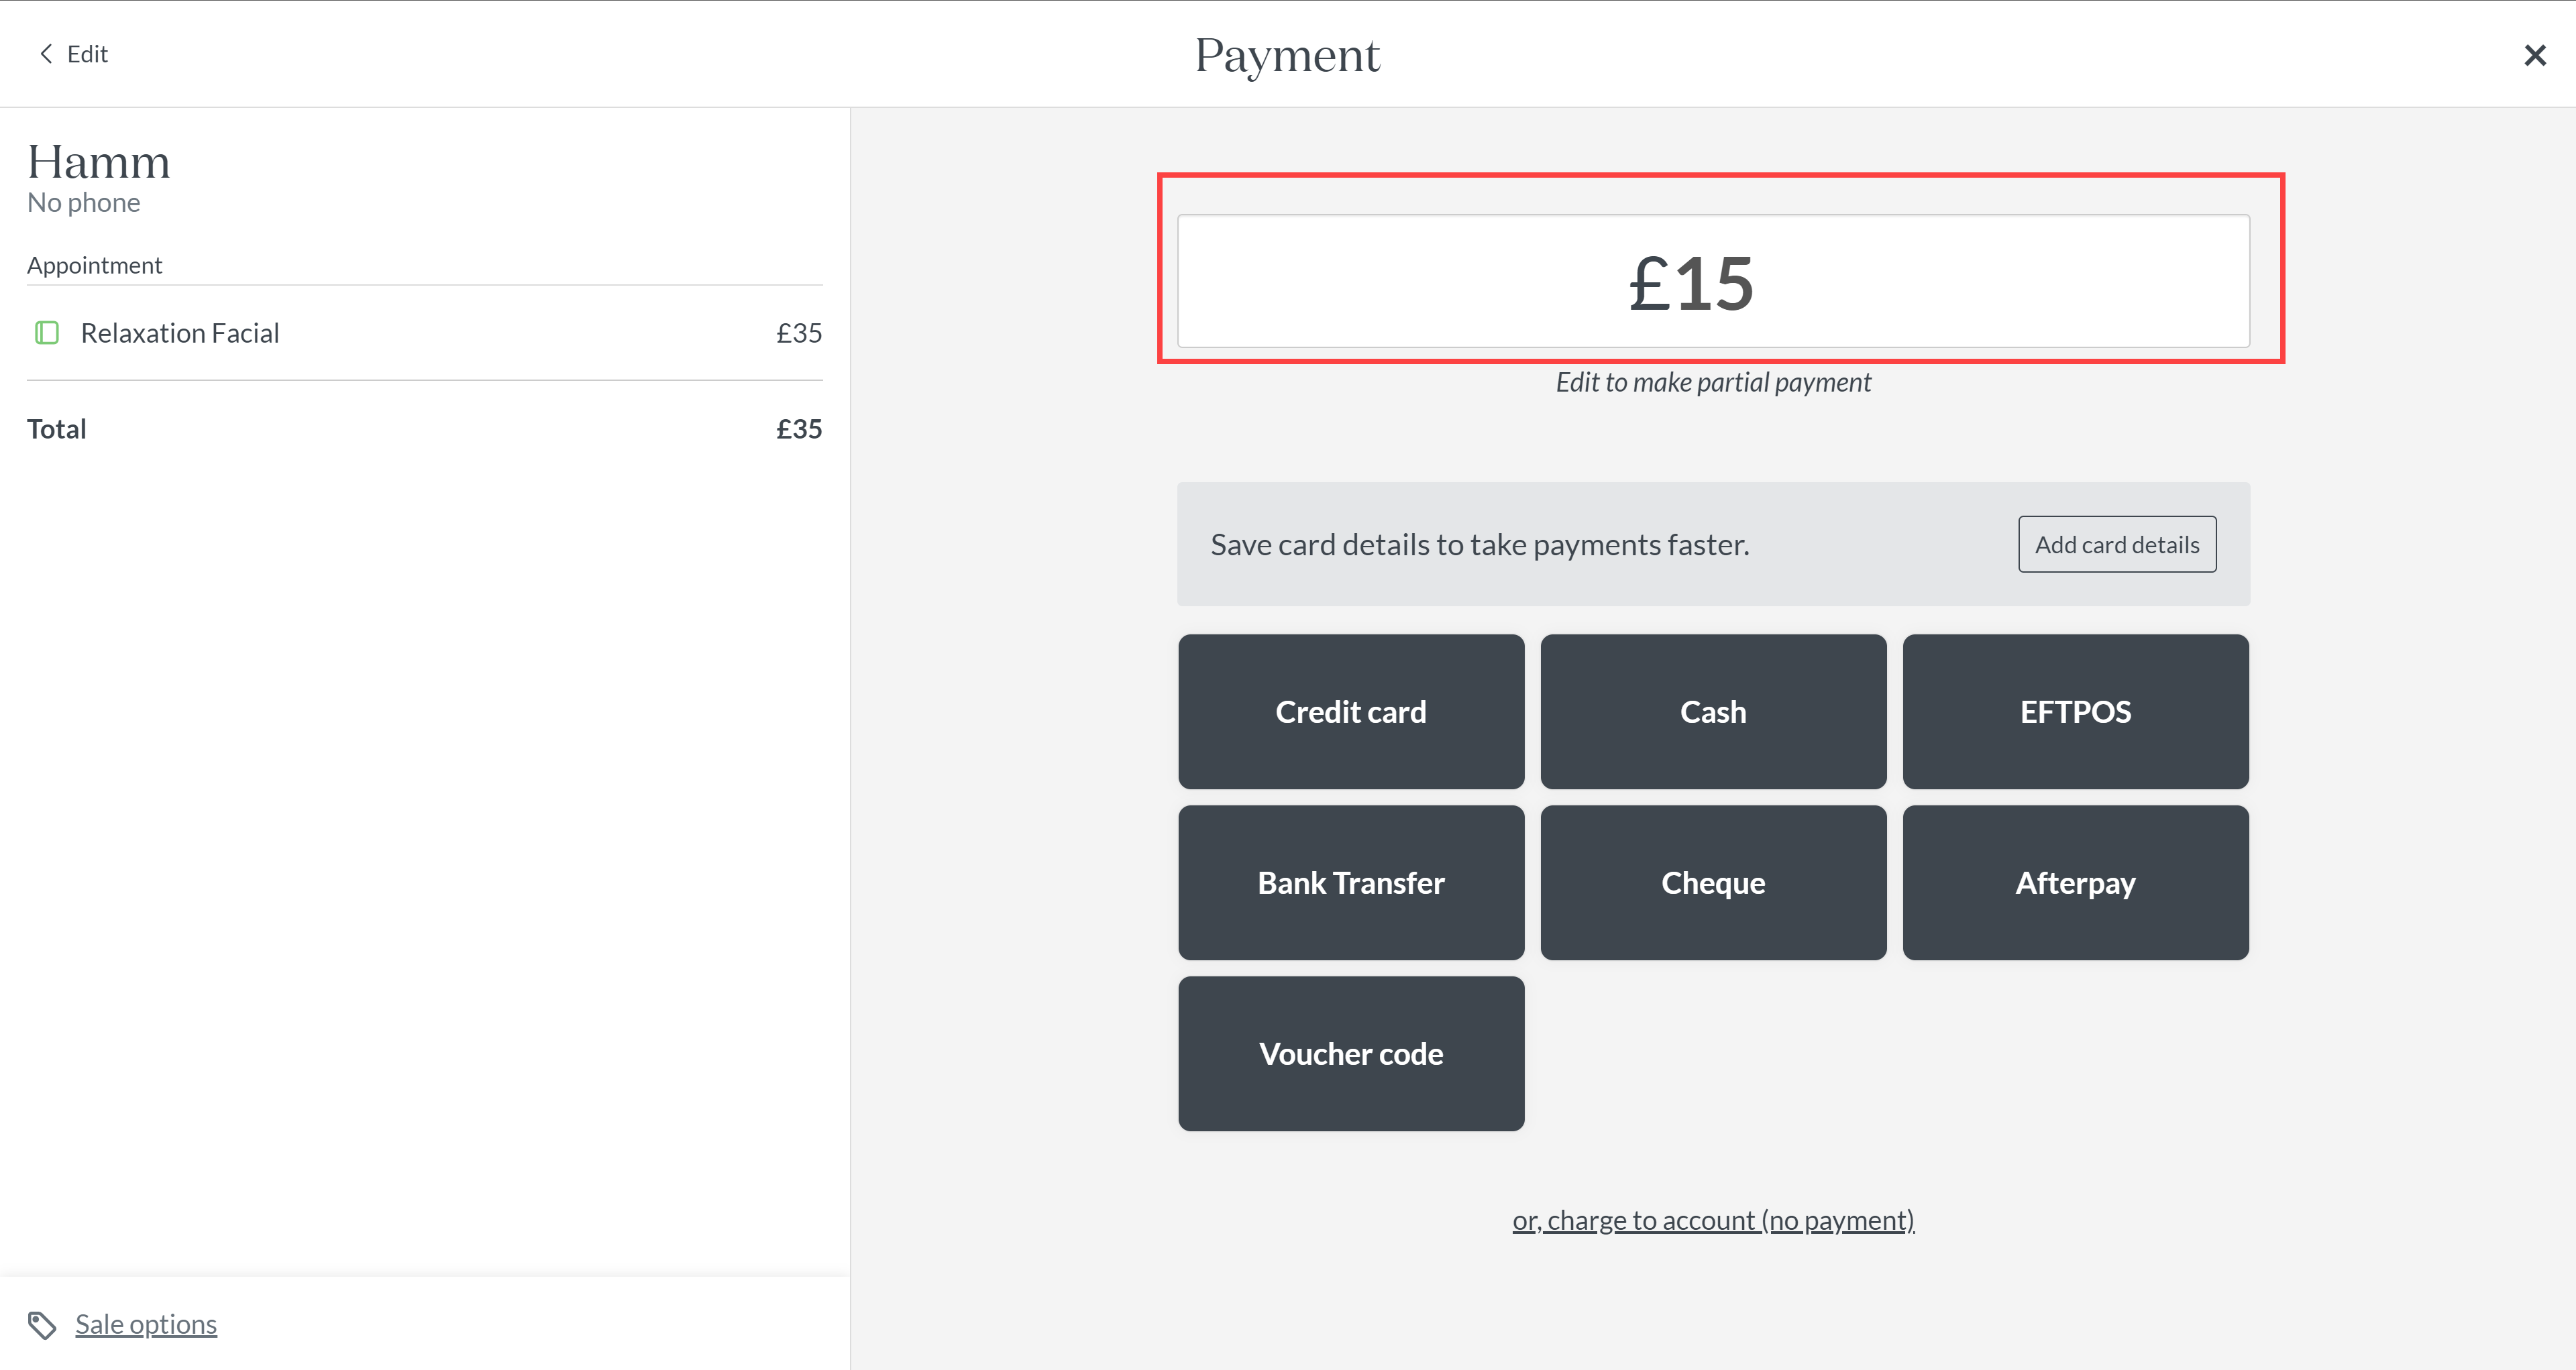2576x1370 pixels.
Task: Choose Credit card payment method
Action: pyautogui.click(x=1351, y=711)
